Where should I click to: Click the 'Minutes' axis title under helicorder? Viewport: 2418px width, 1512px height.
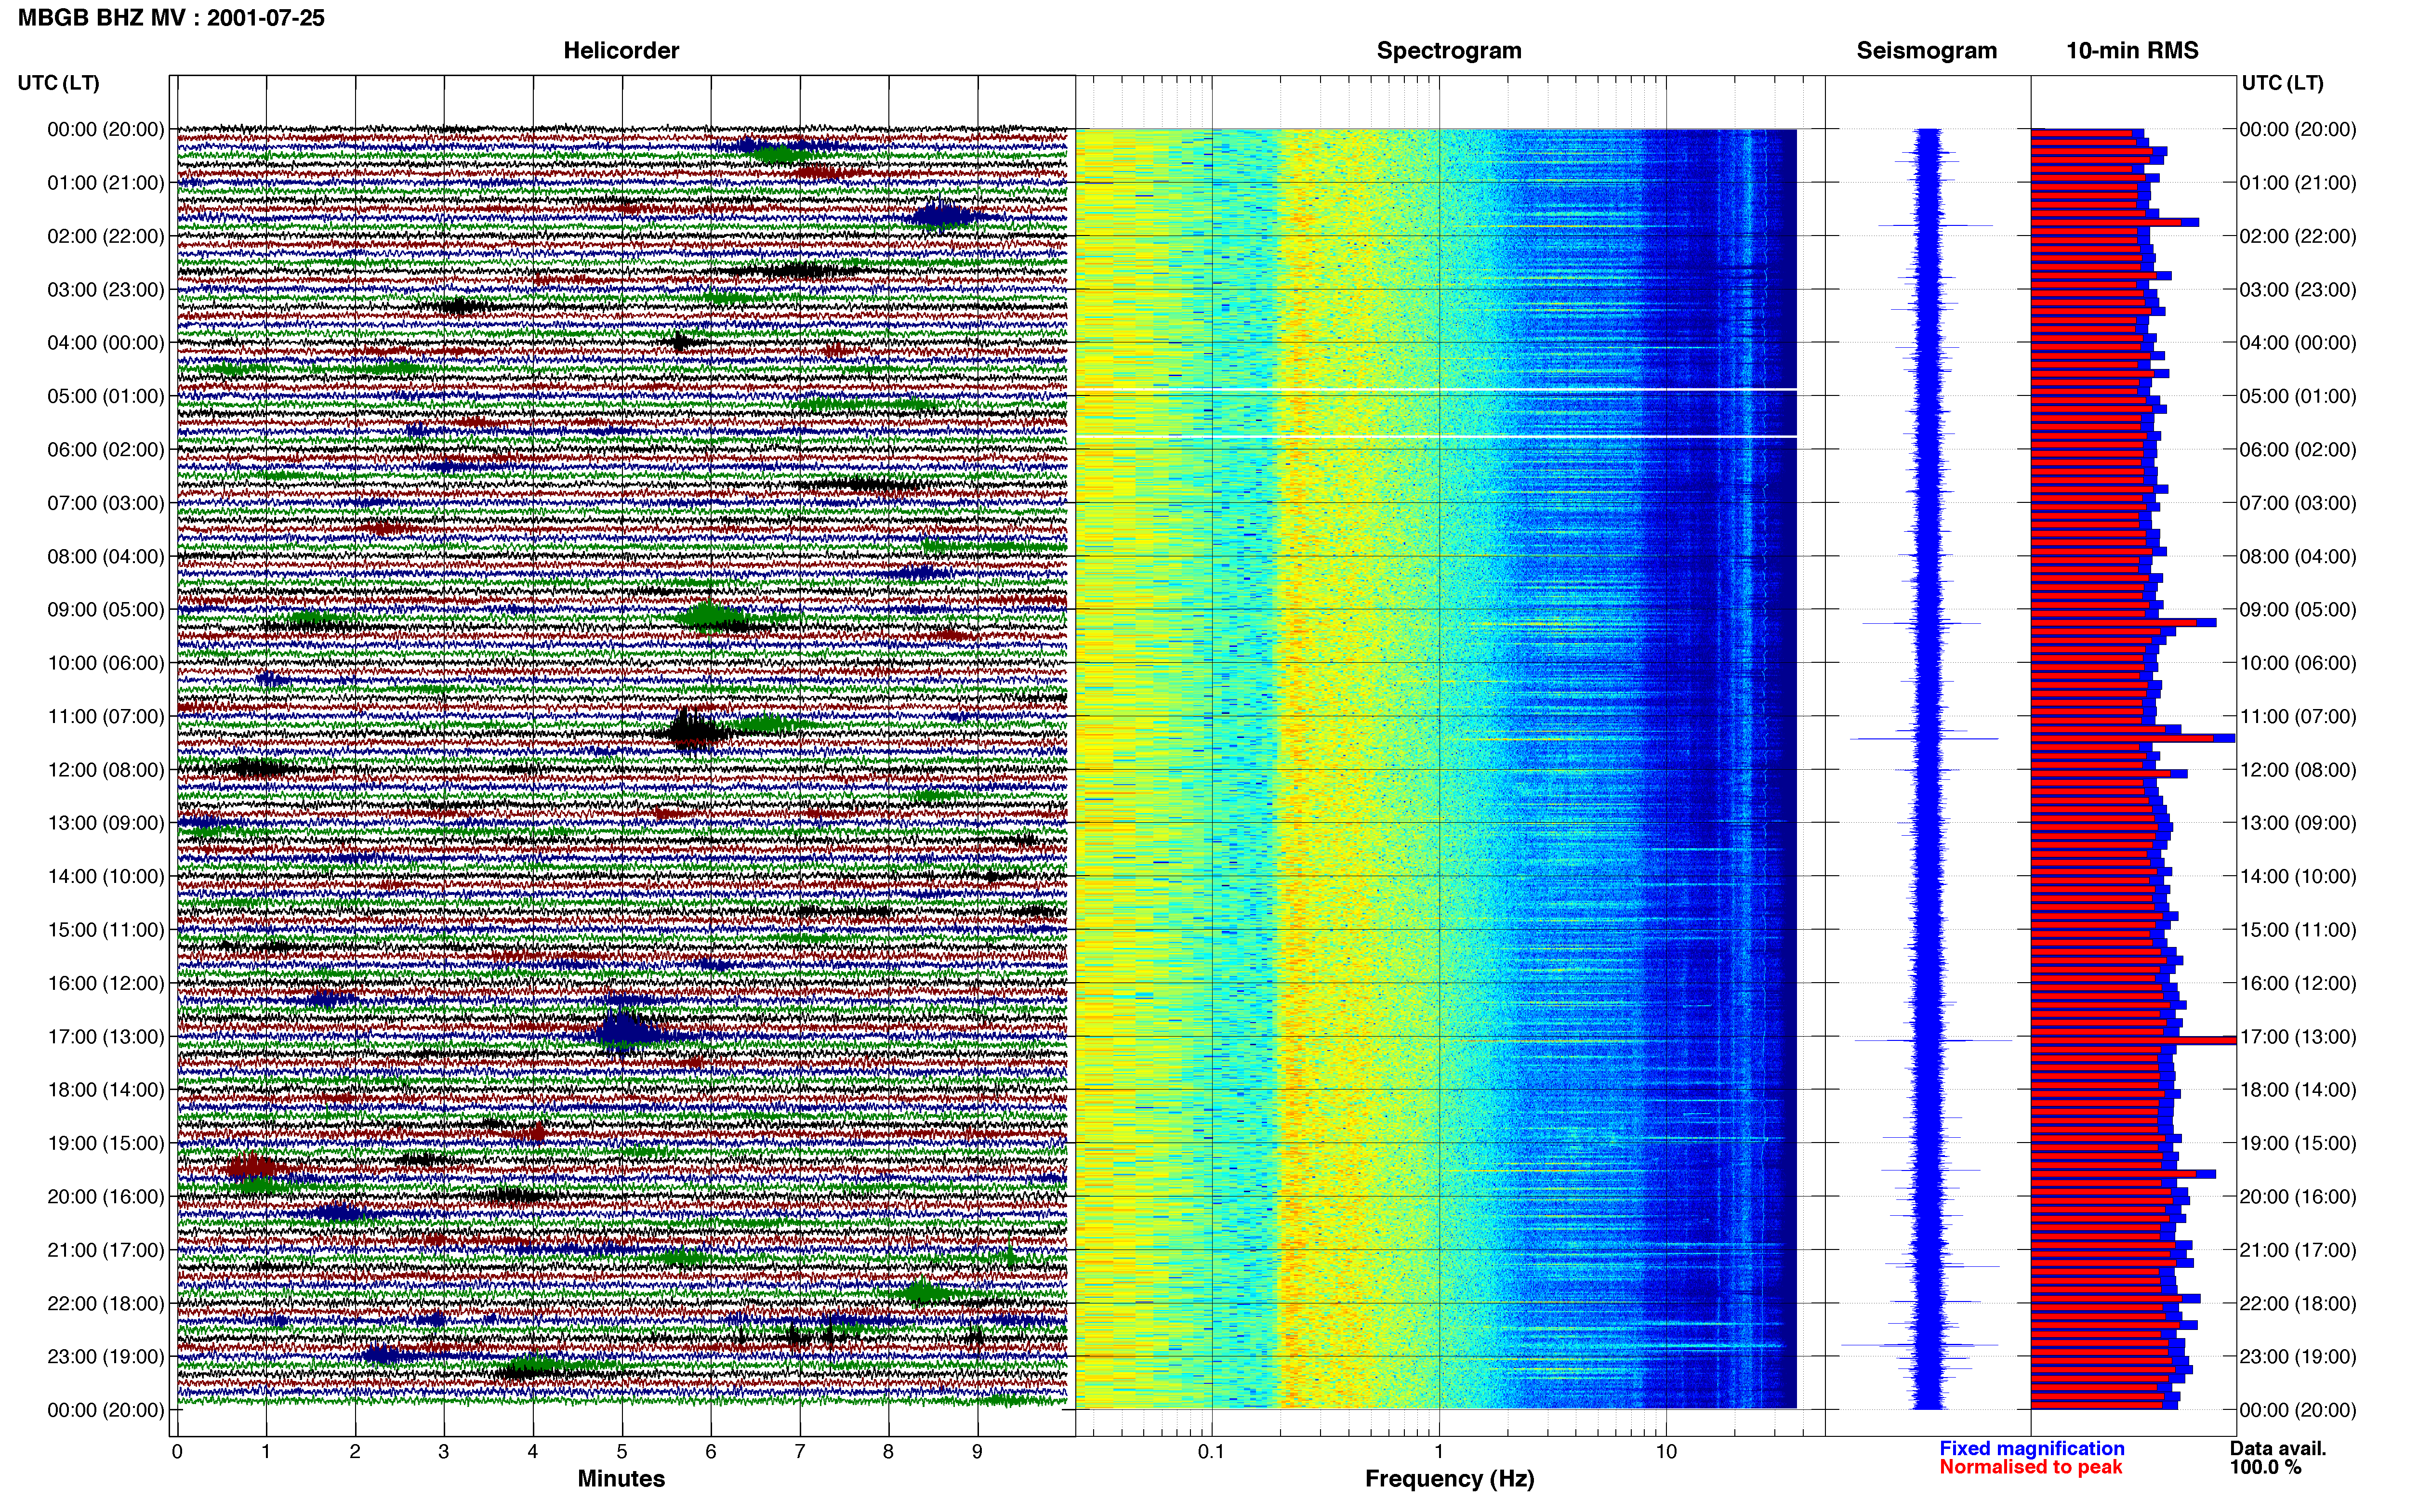click(621, 1479)
